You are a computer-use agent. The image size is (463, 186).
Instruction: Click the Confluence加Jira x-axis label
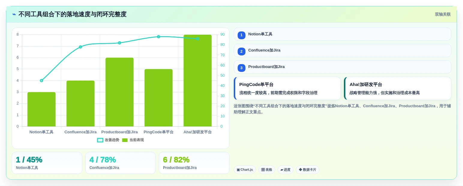click(x=80, y=132)
